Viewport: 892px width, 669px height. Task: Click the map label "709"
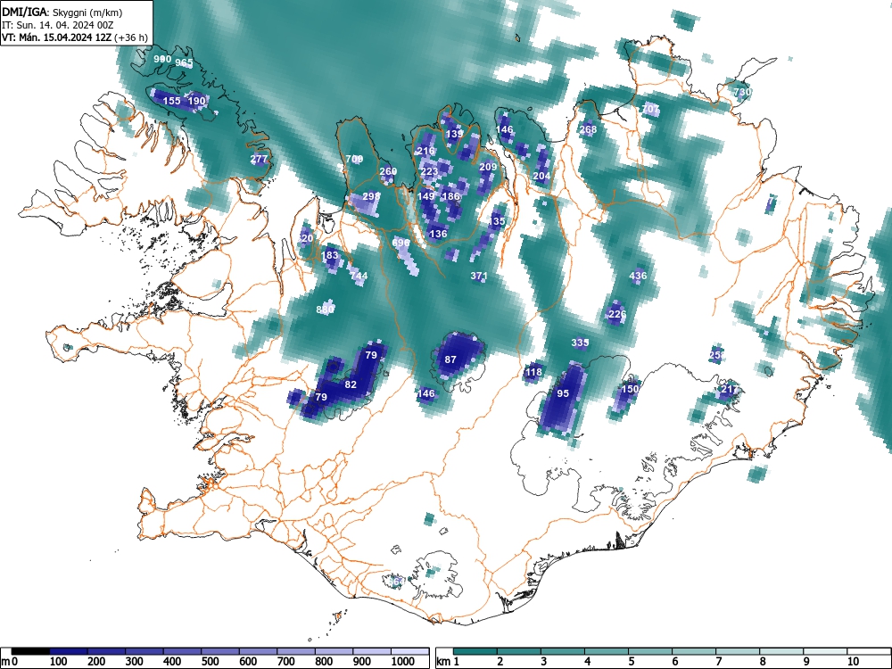click(354, 159)
